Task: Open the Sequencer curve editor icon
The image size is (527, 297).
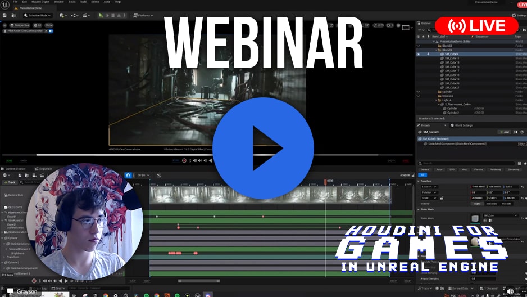Action: coord(159,175)
